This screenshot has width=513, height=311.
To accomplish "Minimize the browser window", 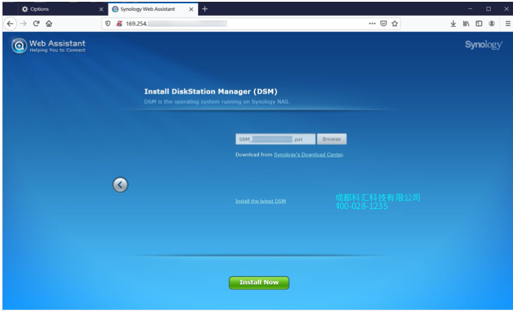I will 470,9.
